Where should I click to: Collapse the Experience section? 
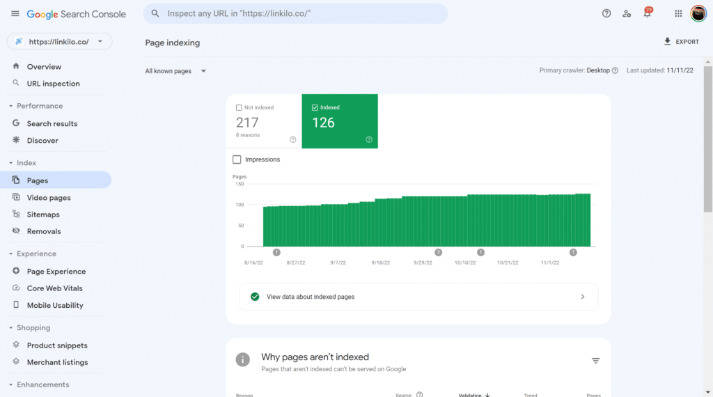pos(11,254)
